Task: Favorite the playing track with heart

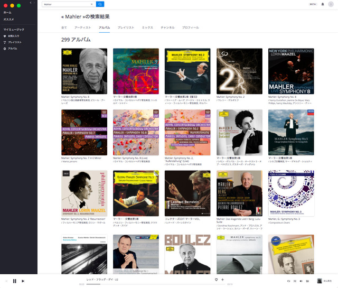Action: [x=216, y=280]
